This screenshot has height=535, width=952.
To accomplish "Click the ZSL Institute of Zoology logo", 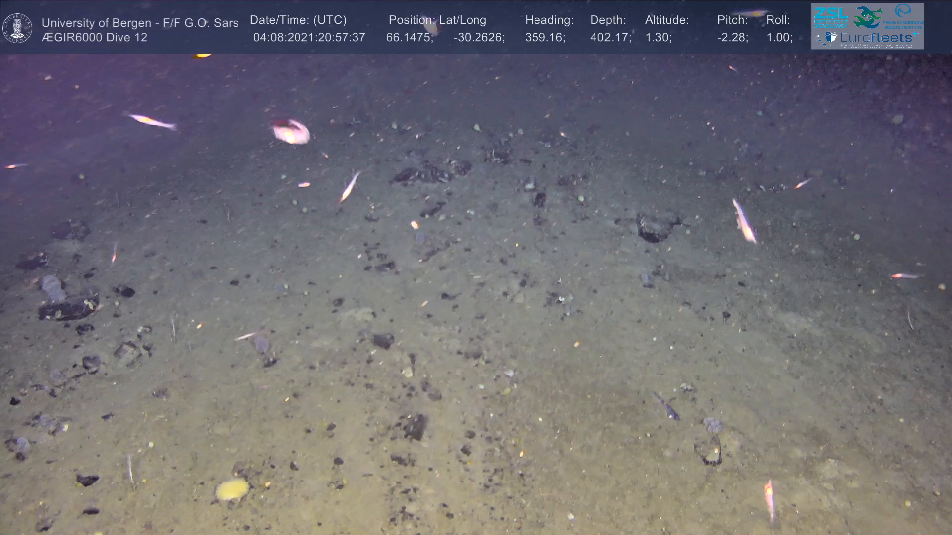I will click(831, 17).
